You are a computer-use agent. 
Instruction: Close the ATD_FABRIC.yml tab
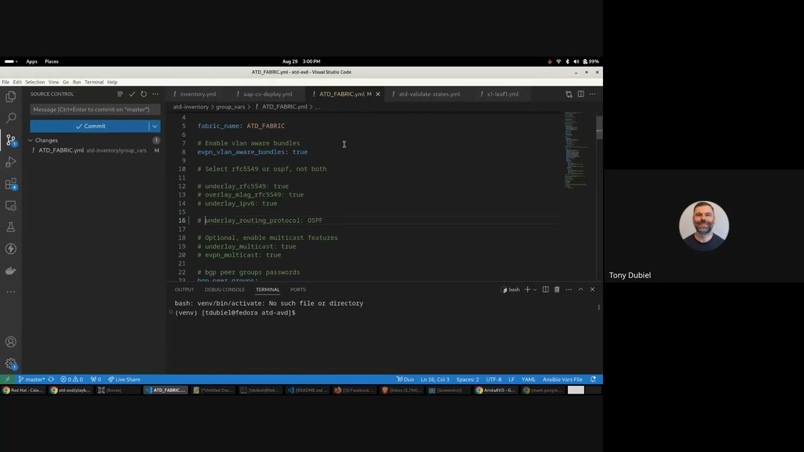coord(378,94)
